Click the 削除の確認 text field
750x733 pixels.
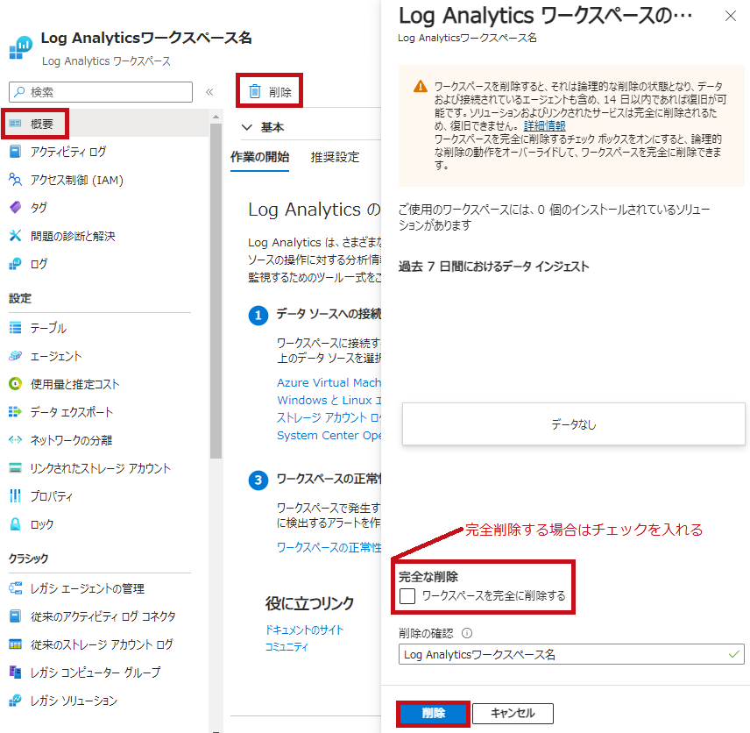coord(571,654)
